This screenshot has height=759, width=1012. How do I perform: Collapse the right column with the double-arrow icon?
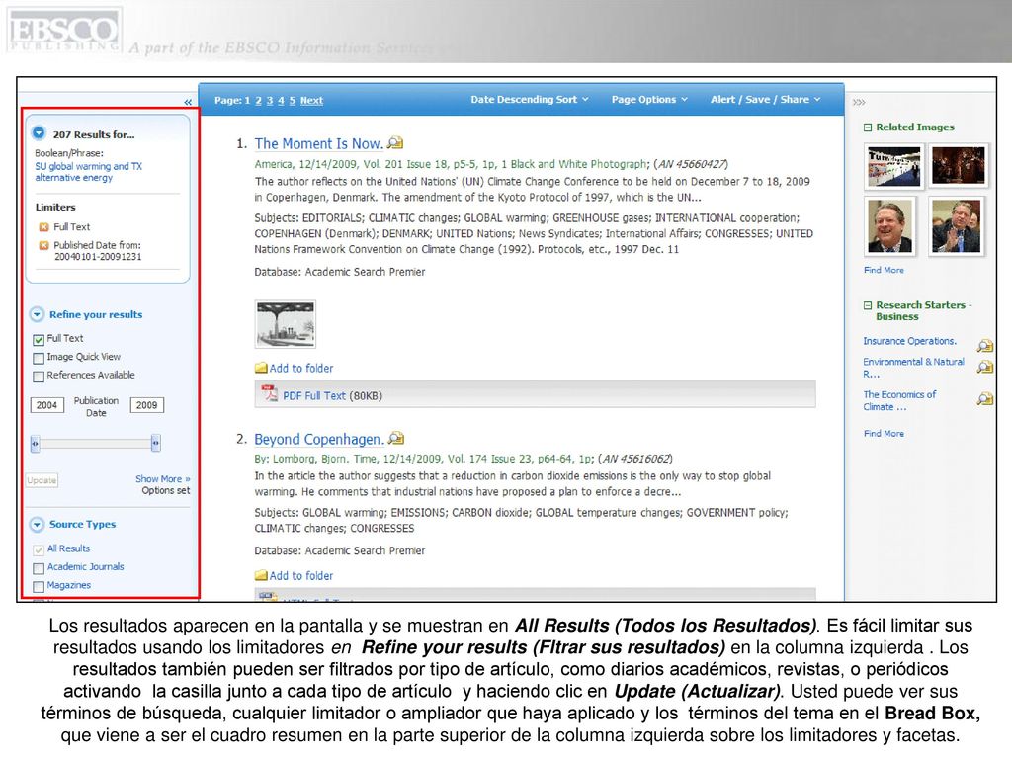[859, 102]
